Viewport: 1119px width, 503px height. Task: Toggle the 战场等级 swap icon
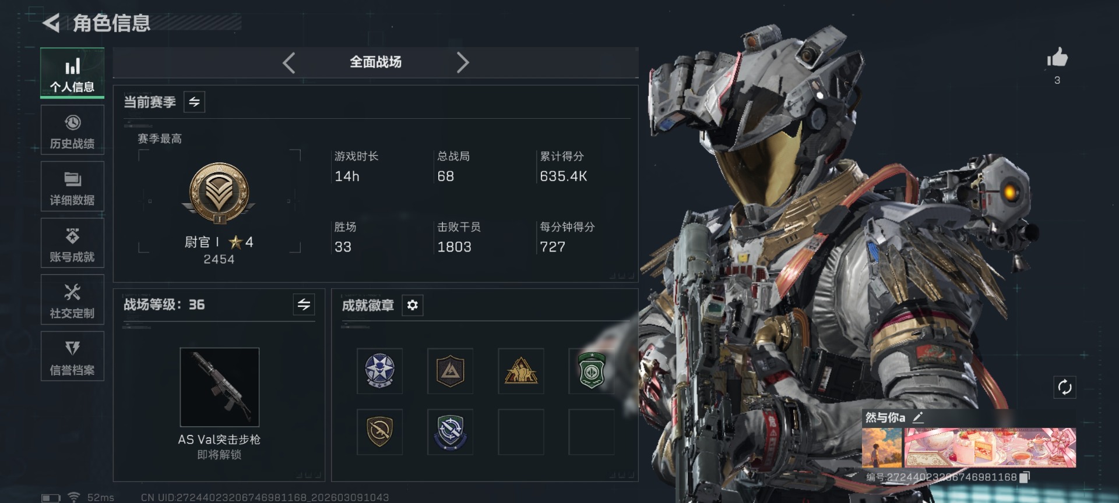point(304,304)
